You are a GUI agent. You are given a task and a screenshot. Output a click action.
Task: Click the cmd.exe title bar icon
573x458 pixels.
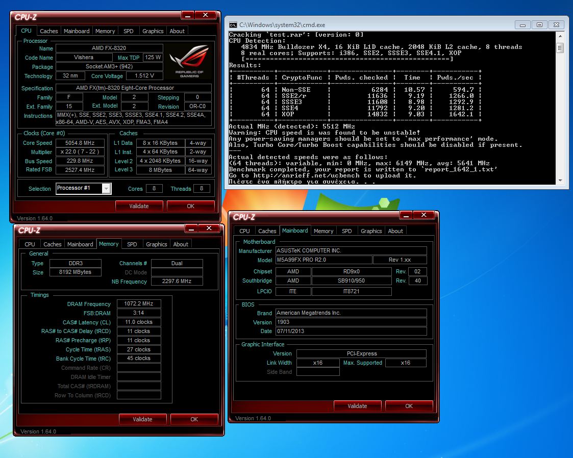click(233, 25)
